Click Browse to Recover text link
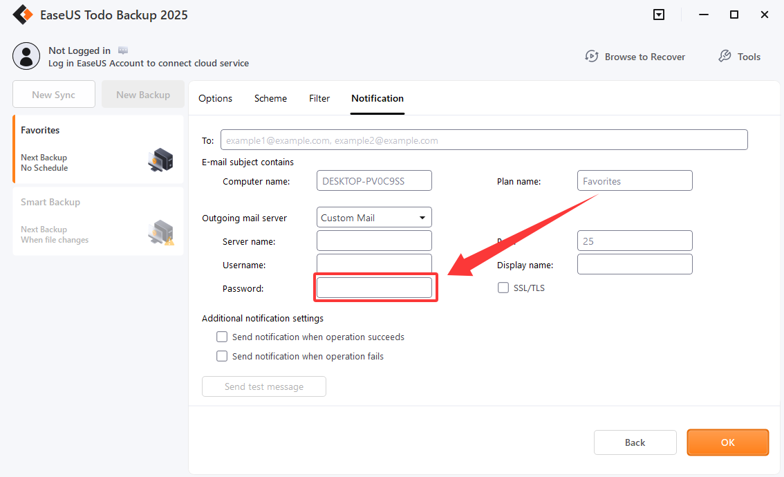Viewport: 784px width, 477px height. [644, 57]
